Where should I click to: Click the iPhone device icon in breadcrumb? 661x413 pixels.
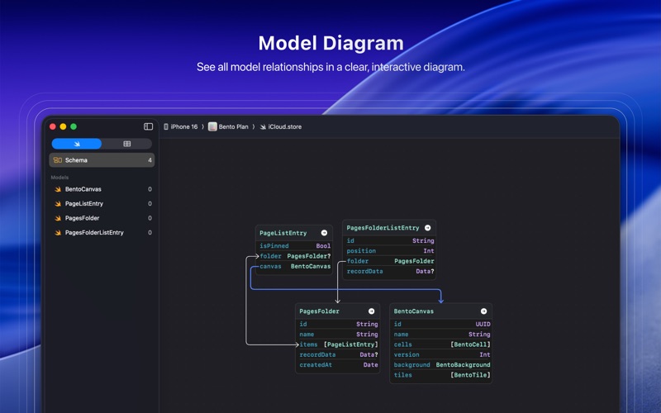pos(166,127)
